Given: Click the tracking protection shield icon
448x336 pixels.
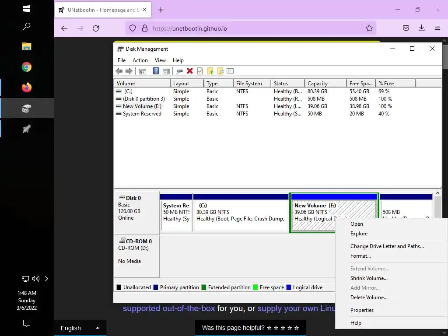Looking at the screenshot, I should (133, 28).
